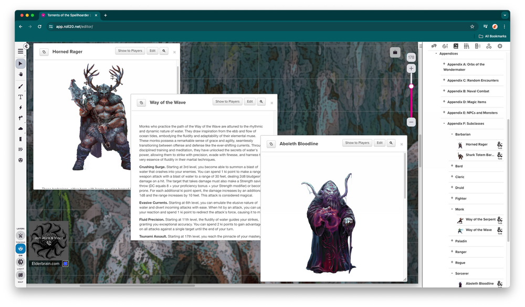The height and width of the screenshot is (307, 525).
Task: Expand Appendix D: Magic Items
Action: [444, 102]
